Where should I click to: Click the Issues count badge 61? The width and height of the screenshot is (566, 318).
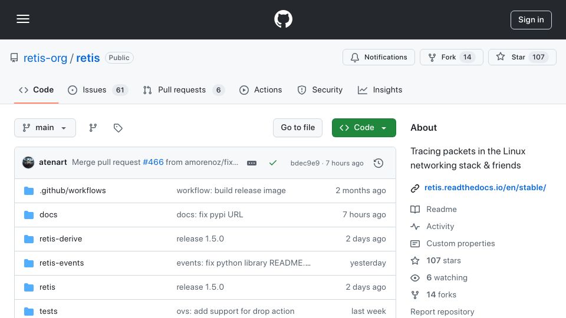click(120, 90)
